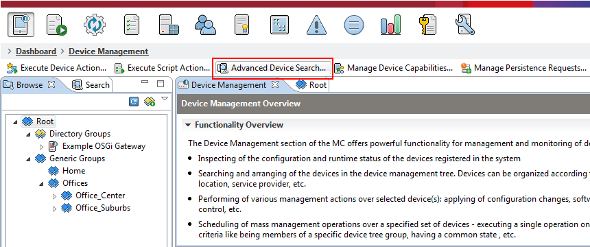Expand the Example OSGi Gateway node
590x247 pixels.
41,146
